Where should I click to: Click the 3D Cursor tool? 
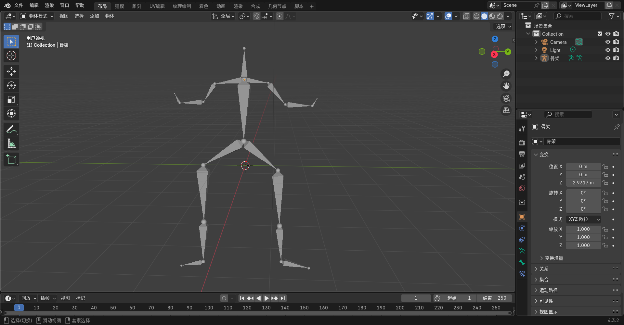[x=11, y=56]
